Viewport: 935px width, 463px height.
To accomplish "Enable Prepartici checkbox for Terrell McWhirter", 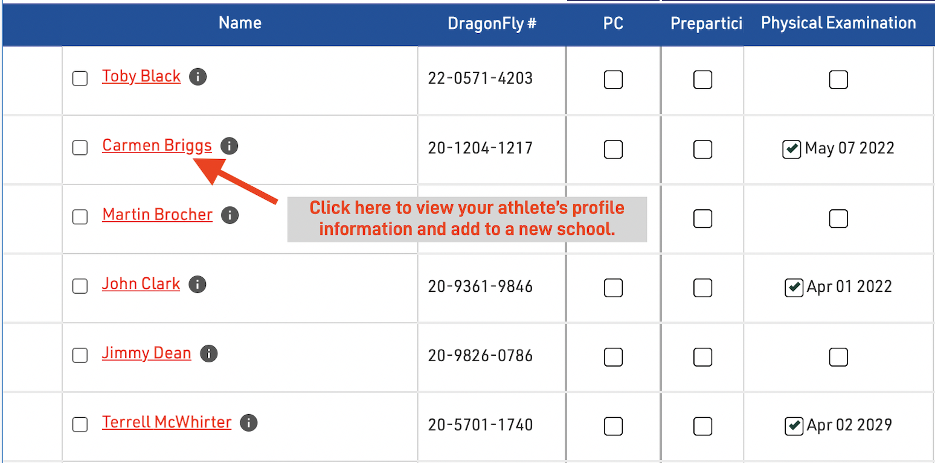I will pos(702,426).
